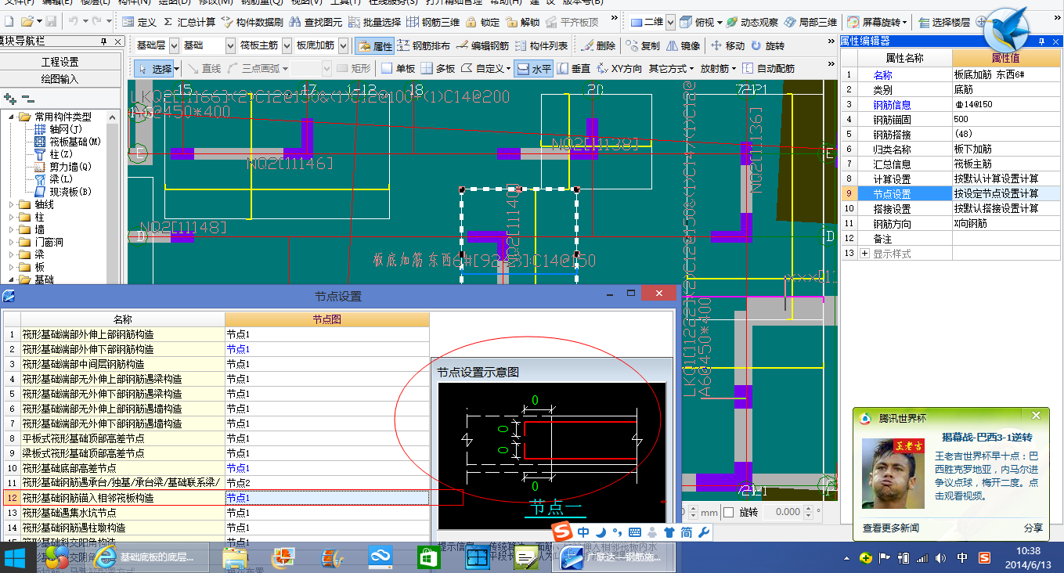
Task: Toggle the 水平 horizontal direction button
Action: click(x=534, y=69)
